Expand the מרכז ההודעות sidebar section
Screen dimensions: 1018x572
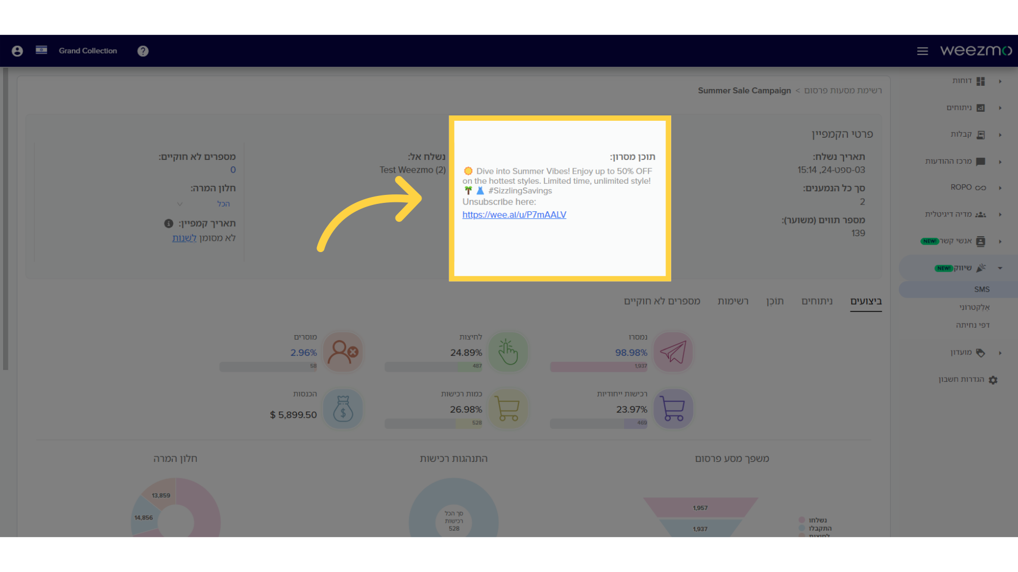[1000, 162]
